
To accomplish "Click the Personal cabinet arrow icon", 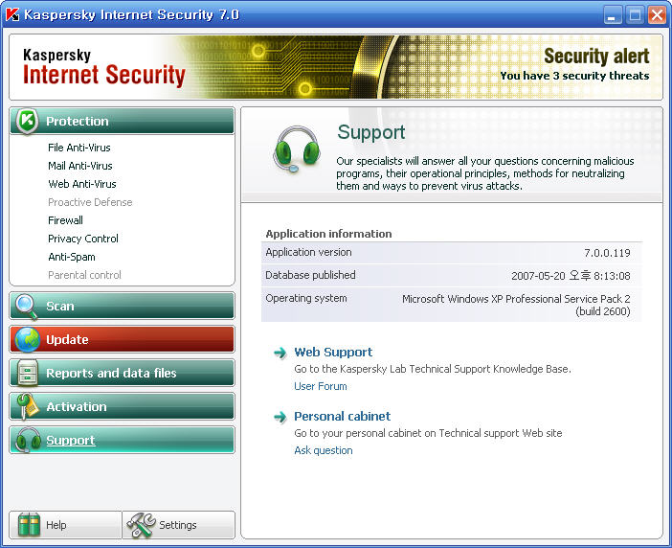I will point(280,417).
